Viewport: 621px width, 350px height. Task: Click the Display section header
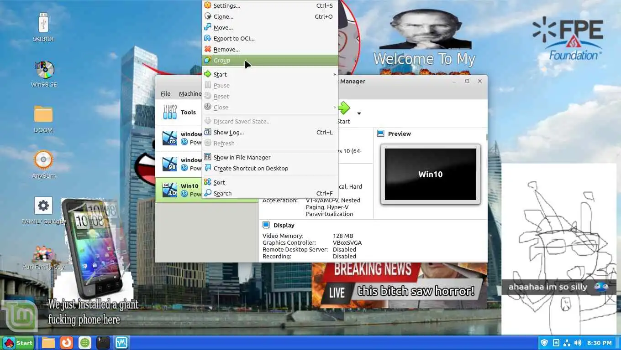click(284, 225)
